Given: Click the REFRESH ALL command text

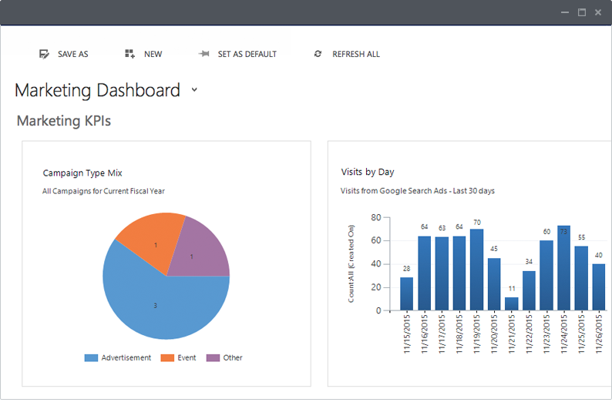Looking at the screenshot, I should [x=356, y=54].
